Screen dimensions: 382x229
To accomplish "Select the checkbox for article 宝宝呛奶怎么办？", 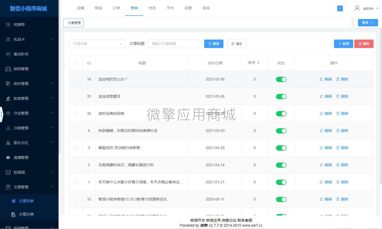I will pyautogui.click(x=75, y=79).
